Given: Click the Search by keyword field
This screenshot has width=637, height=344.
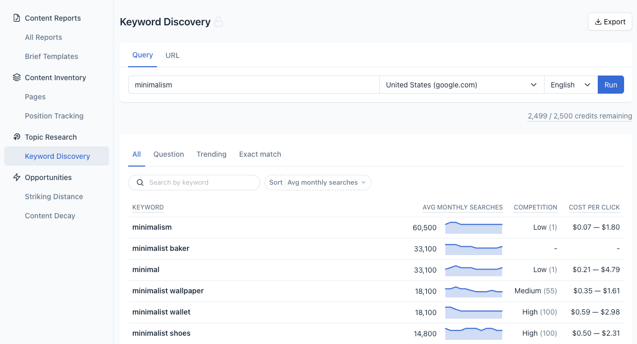Looking at the screenshot, I should pos(194,183).
